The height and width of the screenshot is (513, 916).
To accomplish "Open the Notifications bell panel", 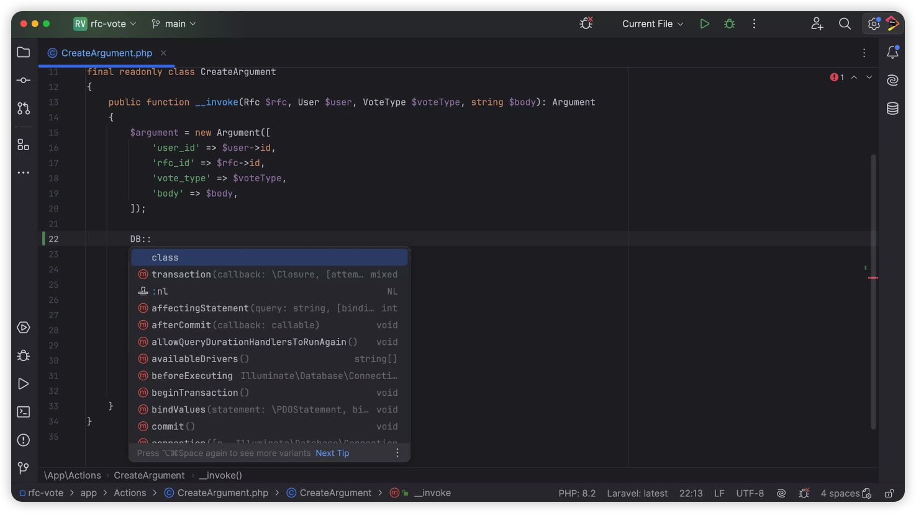I will coord(892,53).
